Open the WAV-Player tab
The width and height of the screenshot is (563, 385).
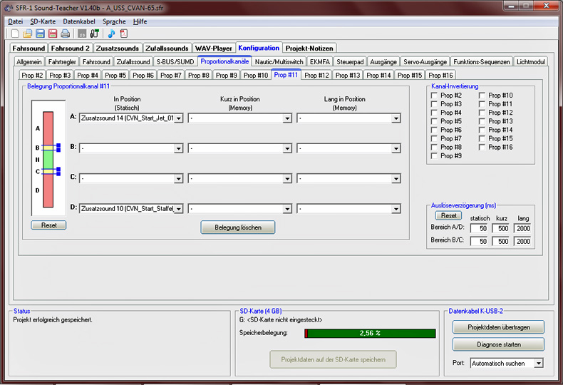coord(214,48)
